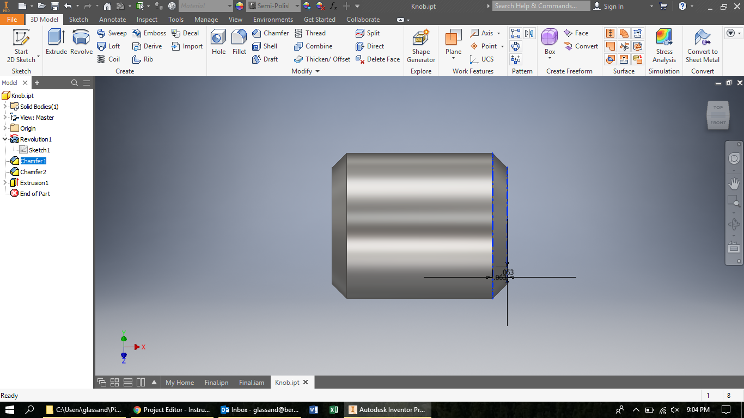Switch to the Annotate ribbon tab

(112, 19)
